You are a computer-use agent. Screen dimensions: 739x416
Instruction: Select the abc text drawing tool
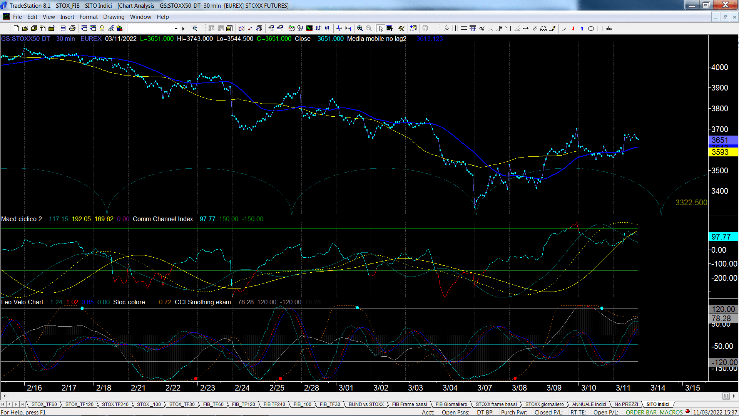(x=609, y=29)
